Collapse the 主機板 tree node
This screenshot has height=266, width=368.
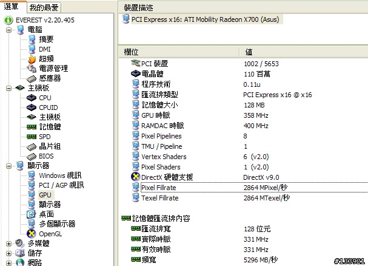[x=8, y=88]
